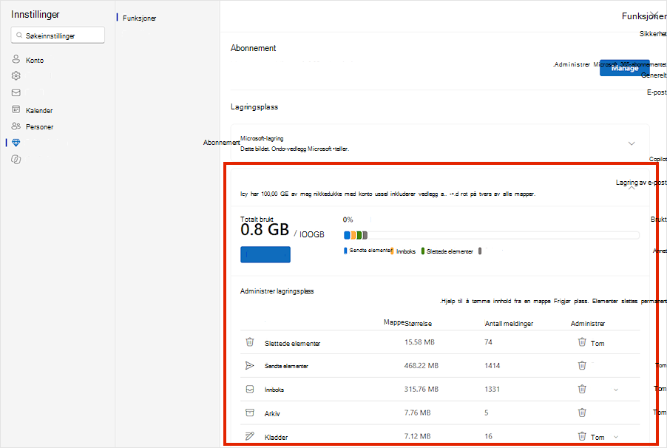Viewport: 667px width, 448px height.
Task: Click the Konto person icon
Action: tap(16, 59)
